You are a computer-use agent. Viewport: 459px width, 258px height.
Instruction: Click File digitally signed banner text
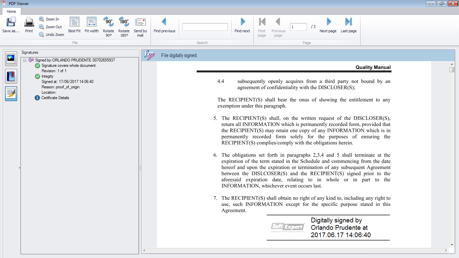tap(179, 55)
